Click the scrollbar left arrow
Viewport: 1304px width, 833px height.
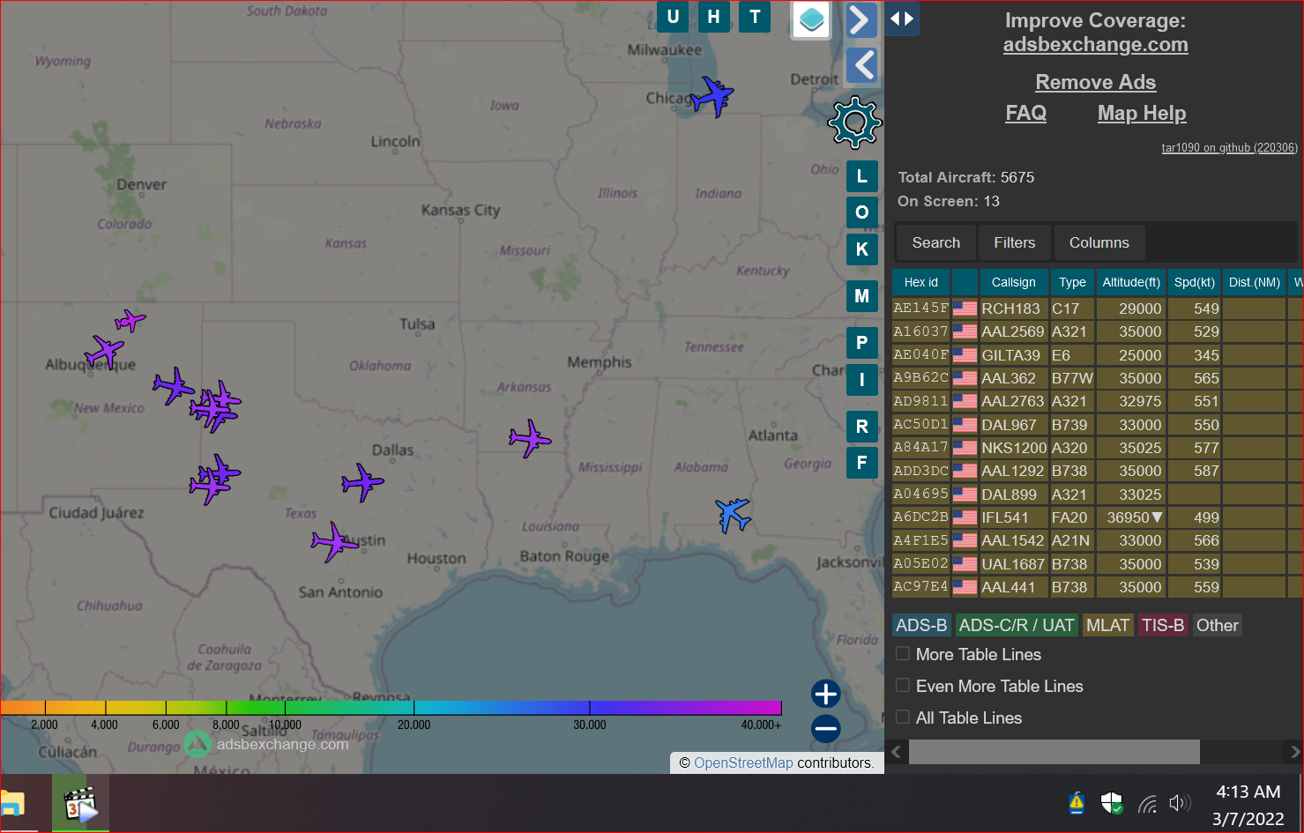[897, 752]
